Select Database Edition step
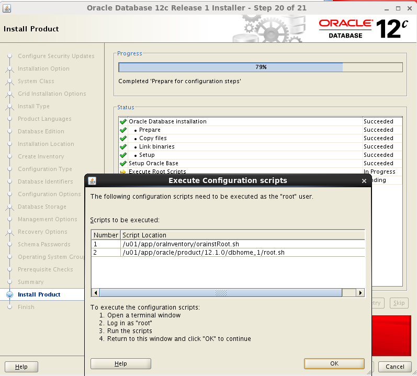This screenshot has width=417, height=376. [41, 131]
